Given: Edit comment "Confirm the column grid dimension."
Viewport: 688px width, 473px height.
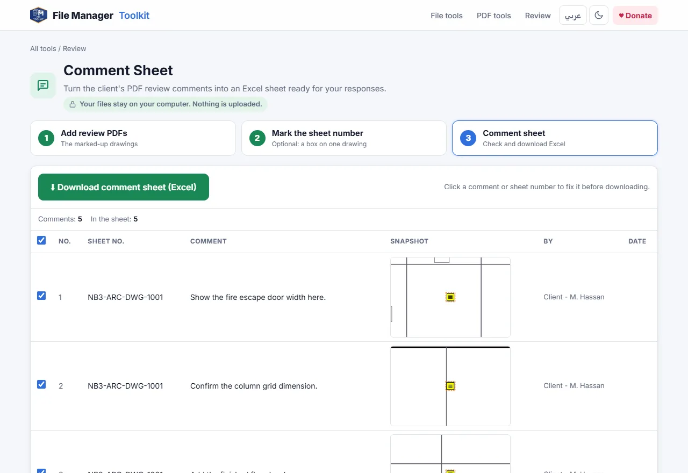Looking at the screenshot, I should pos(254,386).
